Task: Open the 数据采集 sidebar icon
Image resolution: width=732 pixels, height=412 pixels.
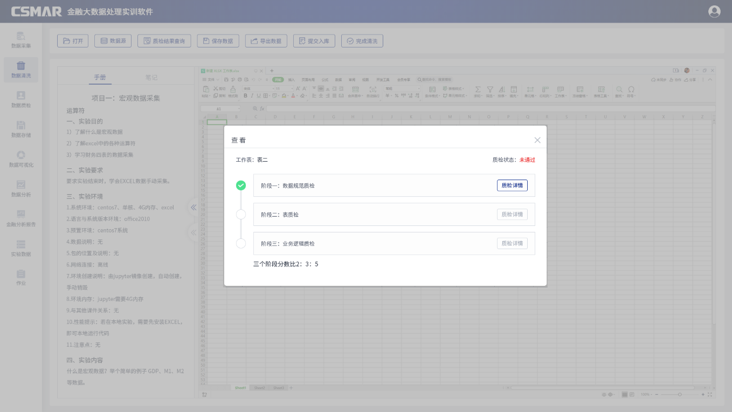Action: (20, 40)
